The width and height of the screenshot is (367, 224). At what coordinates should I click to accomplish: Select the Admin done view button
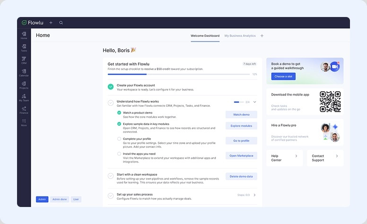click(60, 199)
